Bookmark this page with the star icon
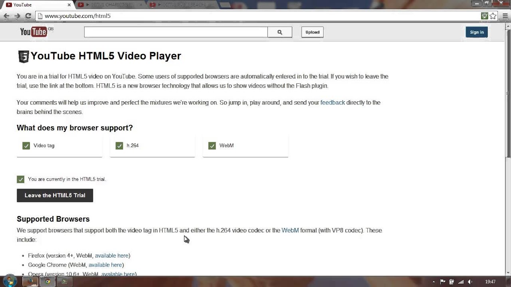Image resolution: width=511 pixels, height=287 pixels. pyautogui.click(x=493, y=16)
